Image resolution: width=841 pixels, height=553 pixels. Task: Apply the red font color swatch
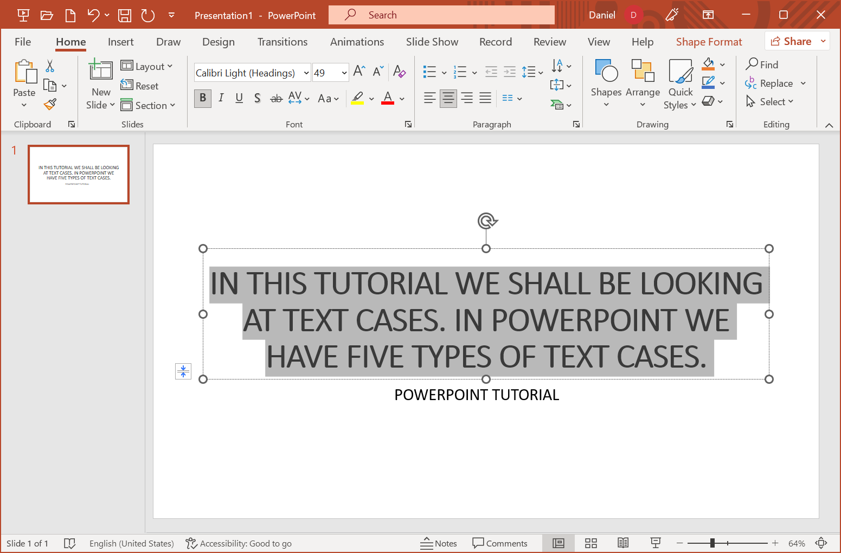[388, 98]
